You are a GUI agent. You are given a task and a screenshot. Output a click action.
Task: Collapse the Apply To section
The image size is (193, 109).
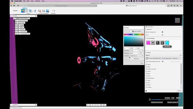[x=146, y=29]
